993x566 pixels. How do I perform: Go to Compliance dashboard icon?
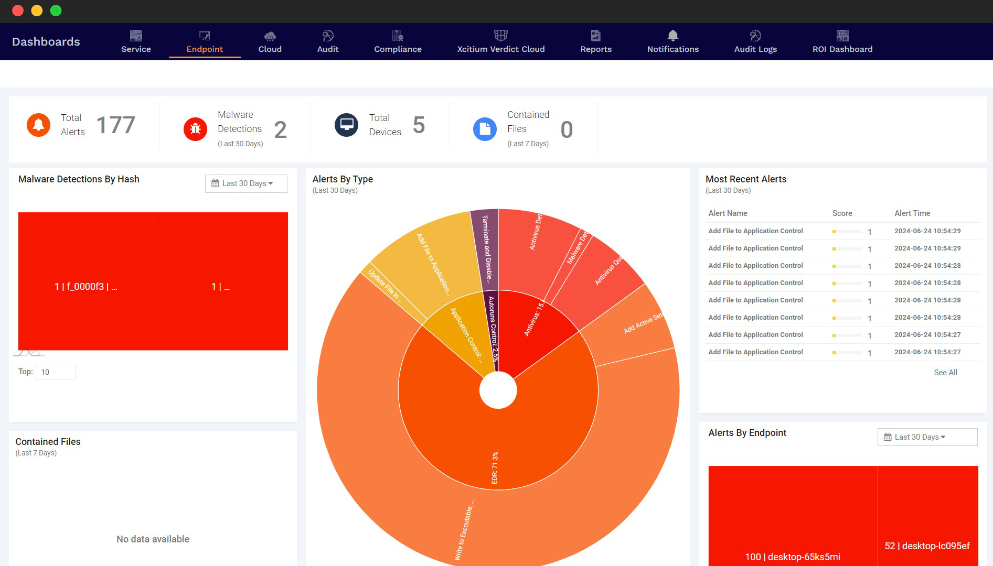tap(398, 36)
